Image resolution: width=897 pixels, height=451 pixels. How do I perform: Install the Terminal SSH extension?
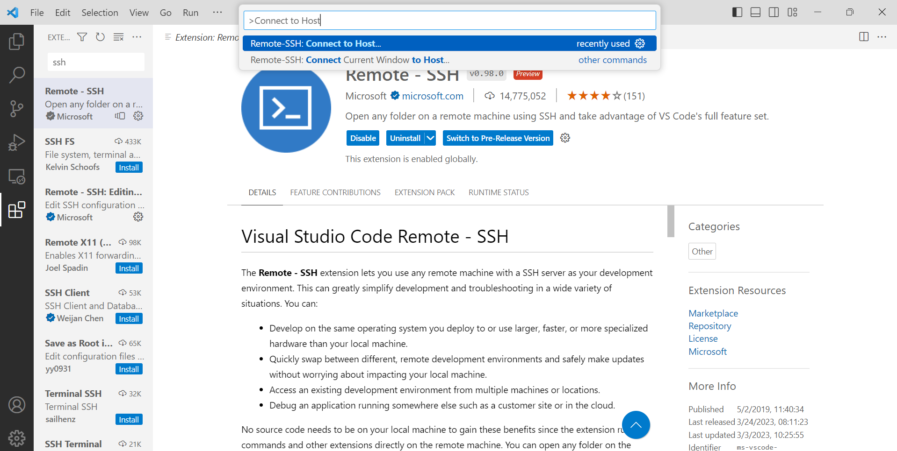point(129,420)
